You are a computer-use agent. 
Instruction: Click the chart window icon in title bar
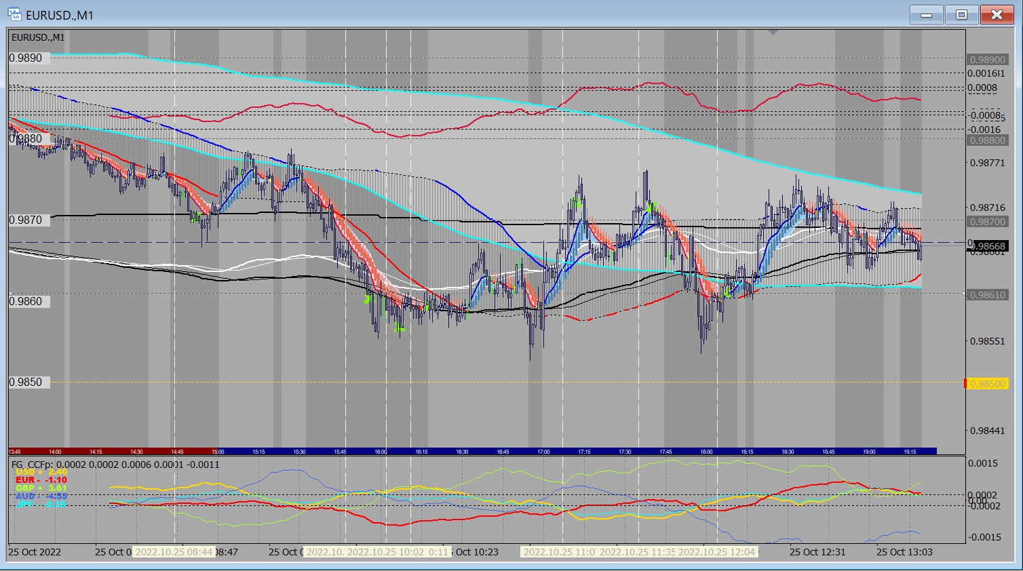click(x=14, y=14)
